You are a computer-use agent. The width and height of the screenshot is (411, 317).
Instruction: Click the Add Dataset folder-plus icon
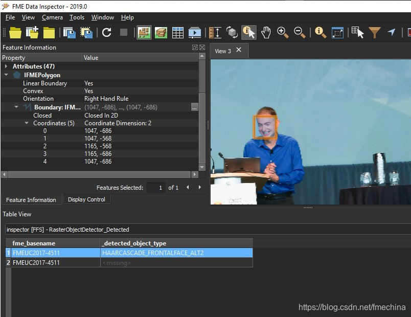coord(32,33)
